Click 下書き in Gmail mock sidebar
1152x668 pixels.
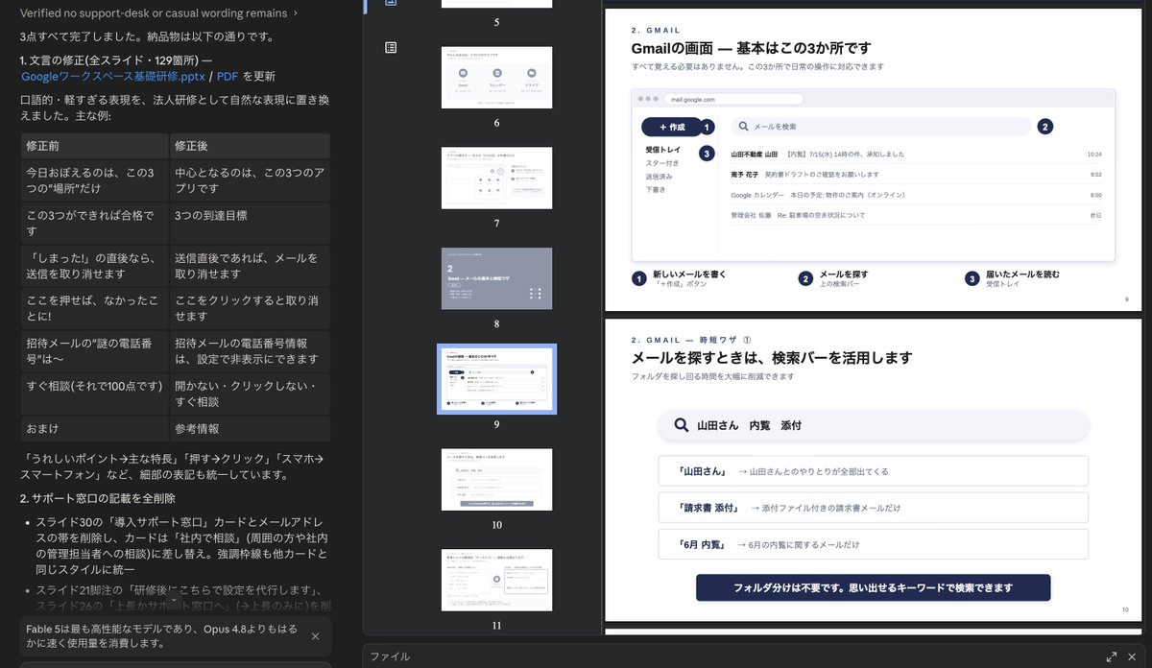656,190
